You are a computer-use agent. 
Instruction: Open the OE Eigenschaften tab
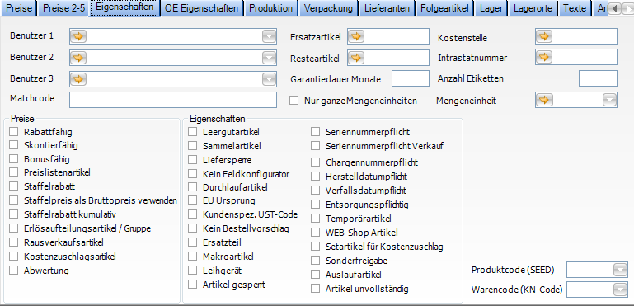(202, 8)
